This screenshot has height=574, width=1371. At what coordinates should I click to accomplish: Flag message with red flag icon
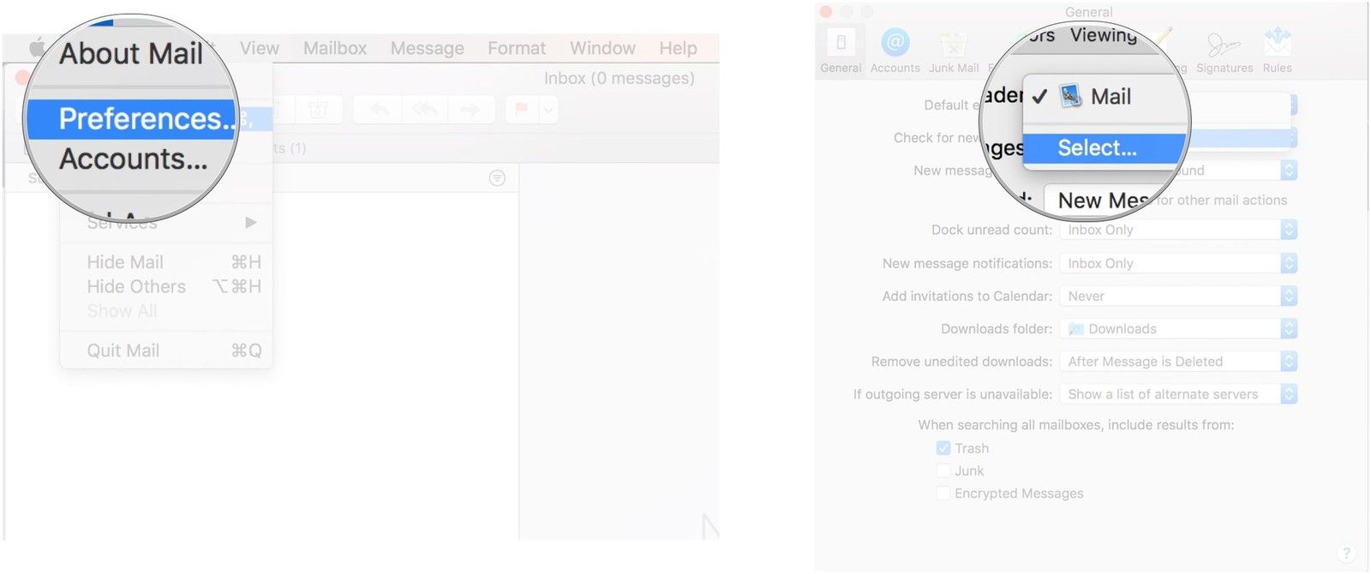pos(521,110)
